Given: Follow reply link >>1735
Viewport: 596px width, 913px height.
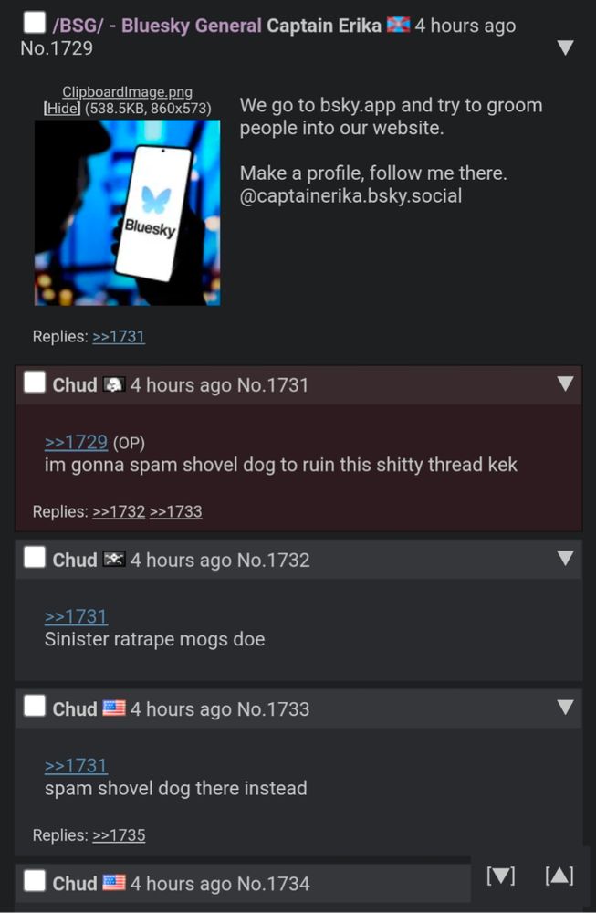Looking at the screenshot, I should click(119, 835).
